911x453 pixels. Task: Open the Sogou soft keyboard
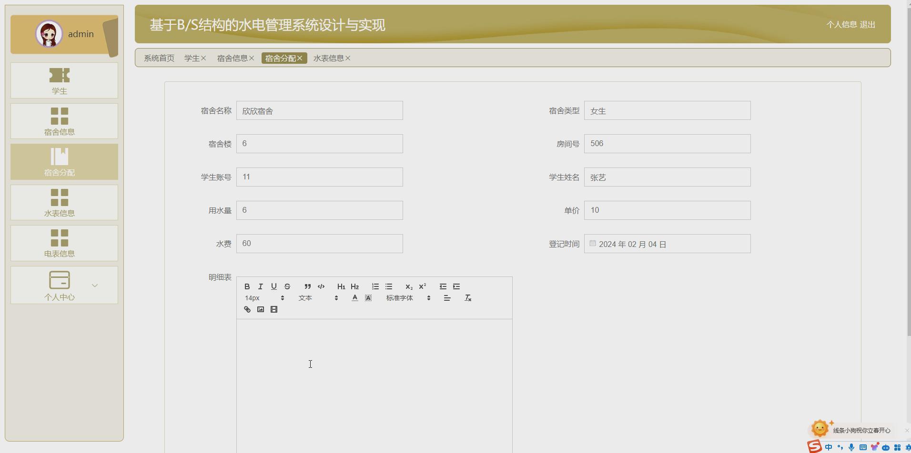[x=863, y=447]
